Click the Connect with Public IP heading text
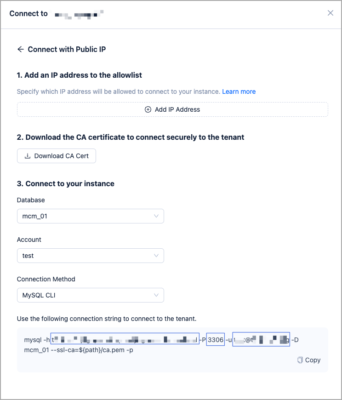The image size is (342, 400). click(67, 49)
